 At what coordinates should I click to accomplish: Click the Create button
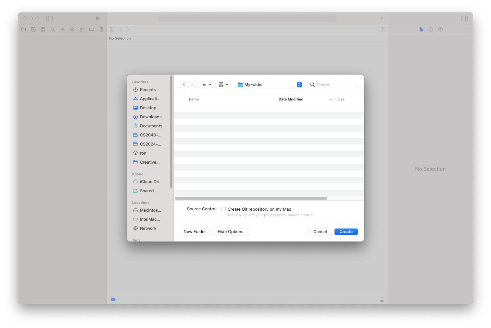(x=346, y=232)
